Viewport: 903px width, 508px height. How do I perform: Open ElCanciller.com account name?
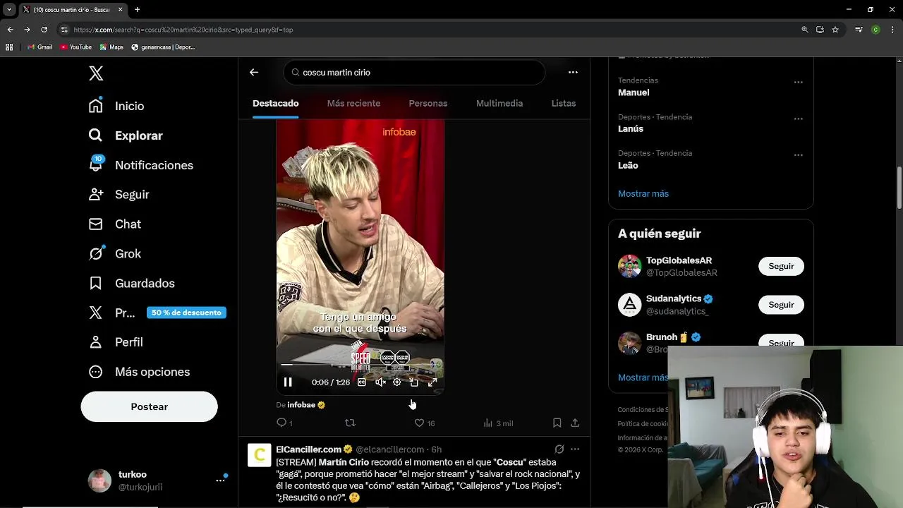coord(308,449)
